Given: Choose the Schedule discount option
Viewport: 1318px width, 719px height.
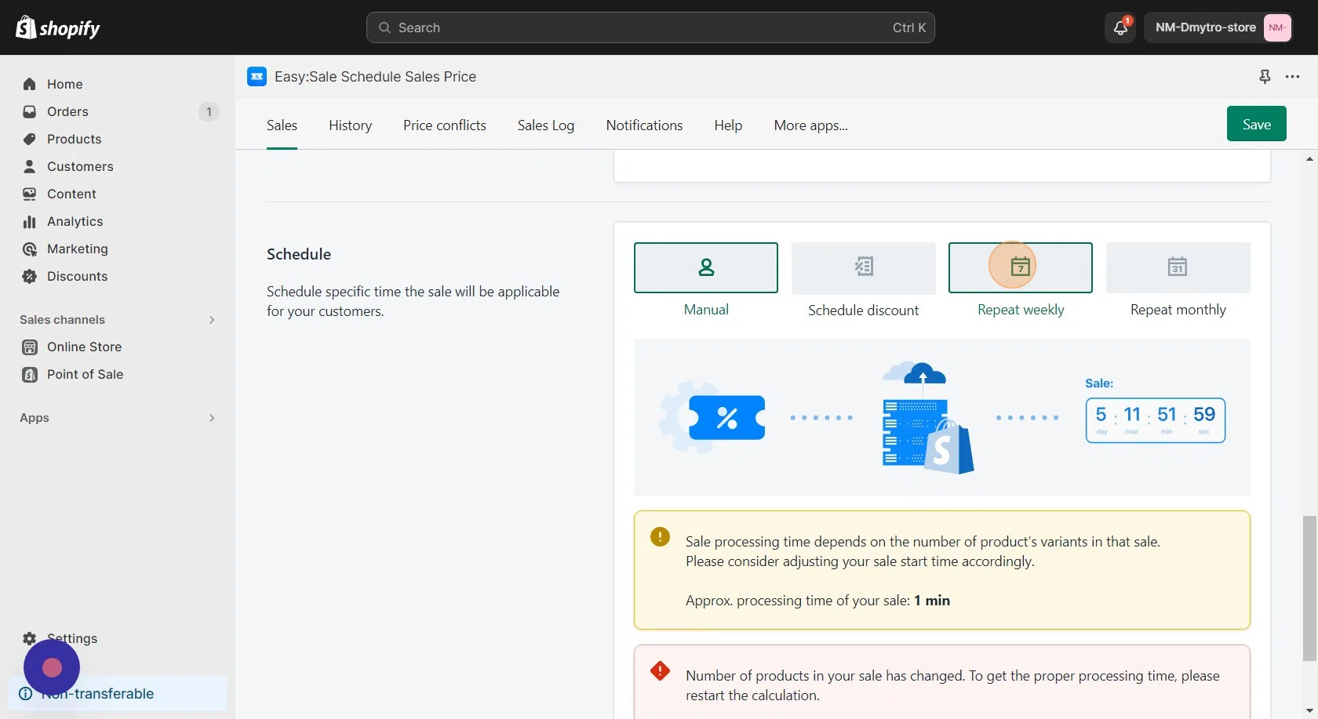Looking at the screenshot, I should (x=863, y=268).
